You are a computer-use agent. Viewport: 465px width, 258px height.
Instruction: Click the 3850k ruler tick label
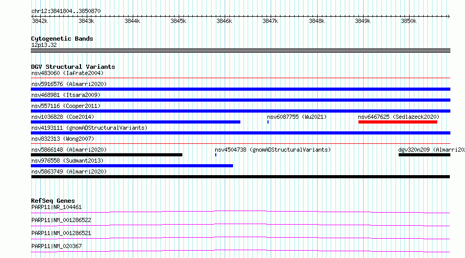tap(409, 21)
